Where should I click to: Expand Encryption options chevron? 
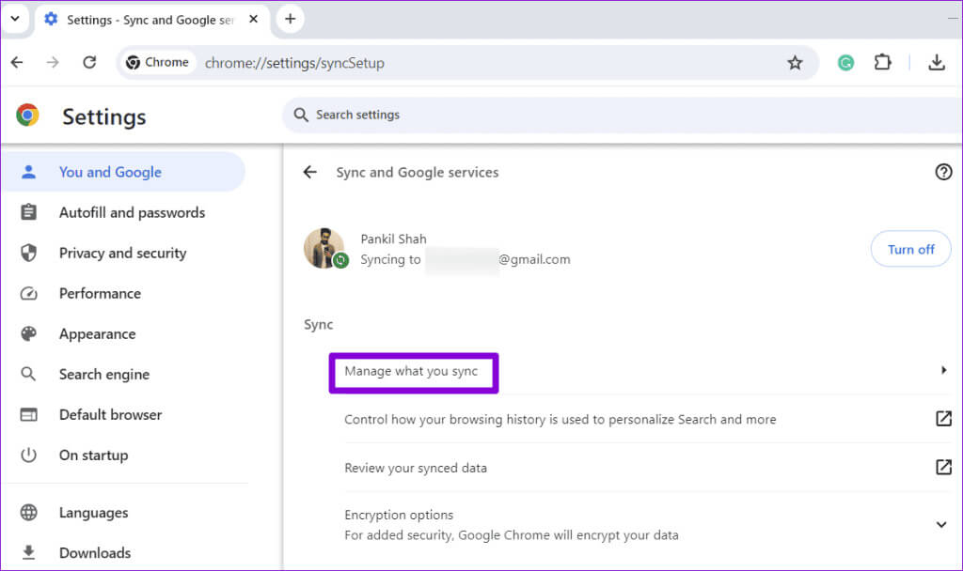[940, 524]
